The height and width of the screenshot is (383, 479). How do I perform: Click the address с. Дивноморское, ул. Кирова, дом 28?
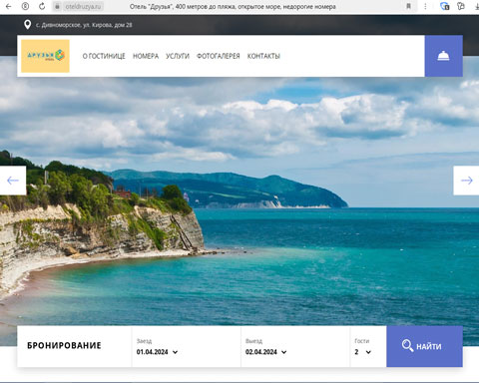pyautogui.click(x=84, y=25)
